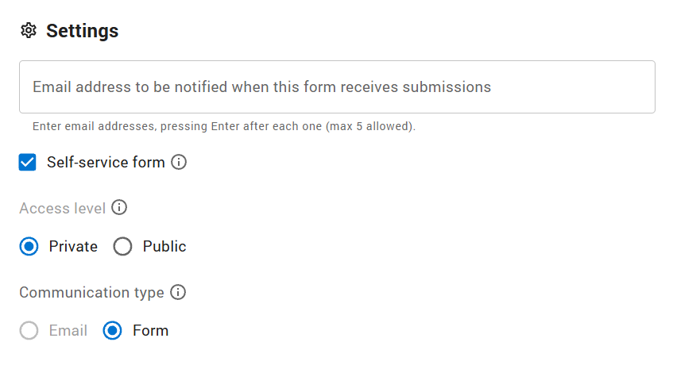Focus the notification email address input field
Image resolution: width=673 pixels, height=369 pixels.
pos(337,87)
